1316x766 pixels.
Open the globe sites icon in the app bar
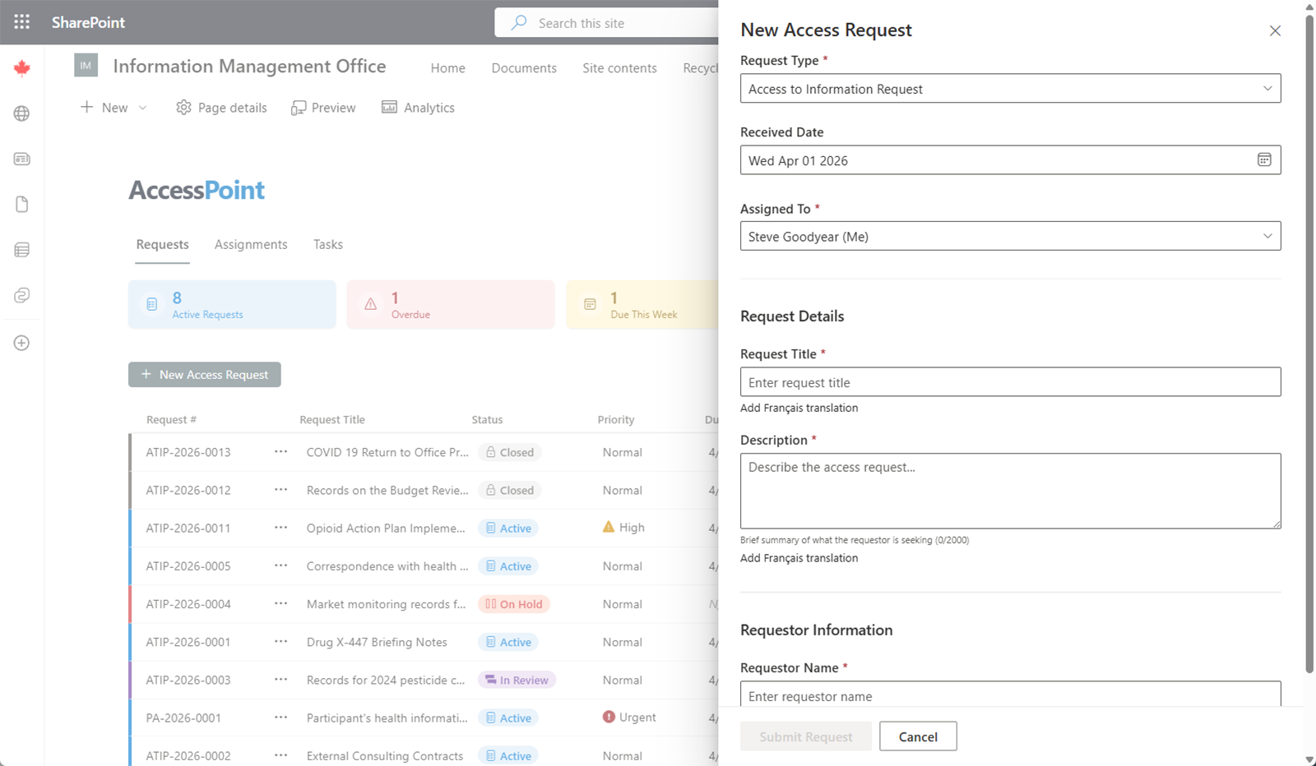21,113
